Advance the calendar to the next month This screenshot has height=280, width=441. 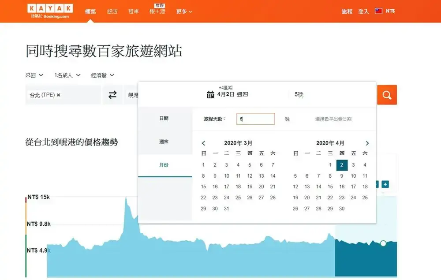[x=367, y=143]
